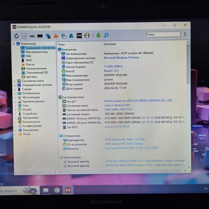Screen dimensions: 209x209
Task: Click the motherboard chip toolbar icon
Action: click(x=32, y=36)
